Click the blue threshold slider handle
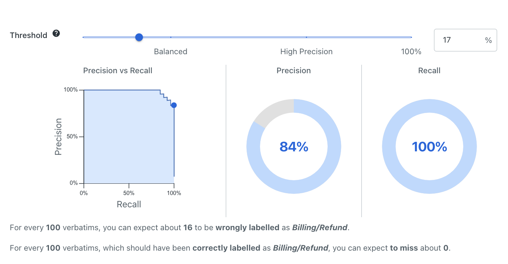Viewport: 508px width, 264px height. (139, 37)
